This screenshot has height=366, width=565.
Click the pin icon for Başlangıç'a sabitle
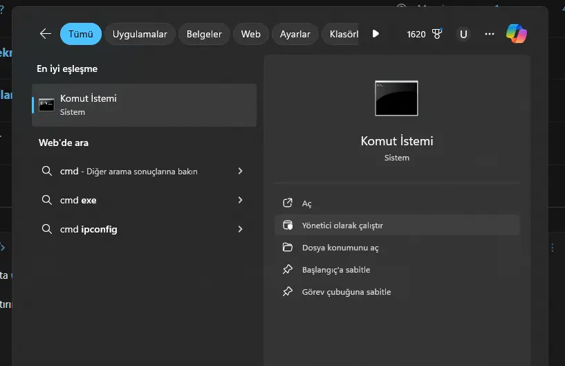[x=288, y=269]
